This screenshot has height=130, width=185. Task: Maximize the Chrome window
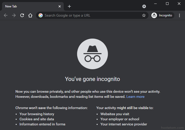click(167, 4)
